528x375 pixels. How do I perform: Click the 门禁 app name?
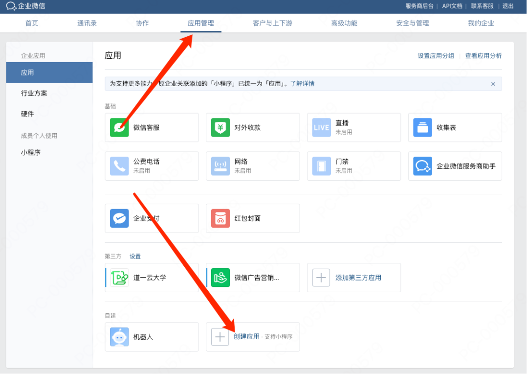342,162
